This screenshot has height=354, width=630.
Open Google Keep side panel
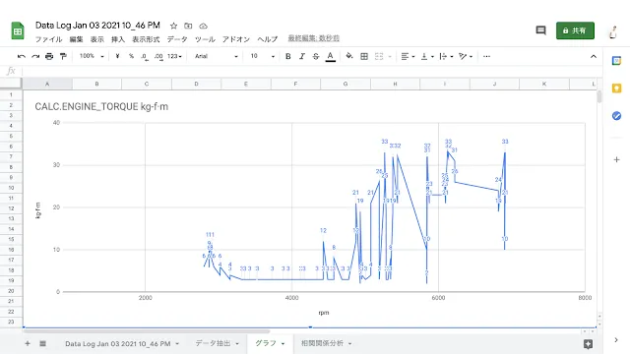click(616, 88)
